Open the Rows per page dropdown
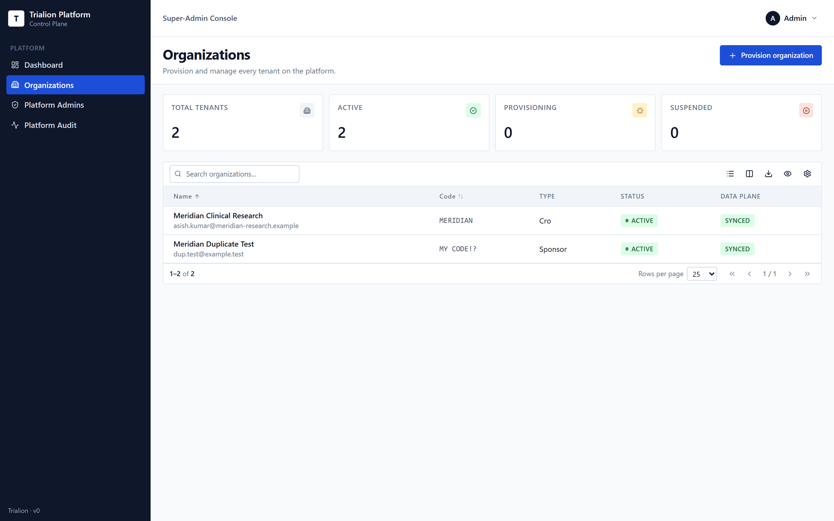Screen dimensions: 834x521 coord(702,274)
